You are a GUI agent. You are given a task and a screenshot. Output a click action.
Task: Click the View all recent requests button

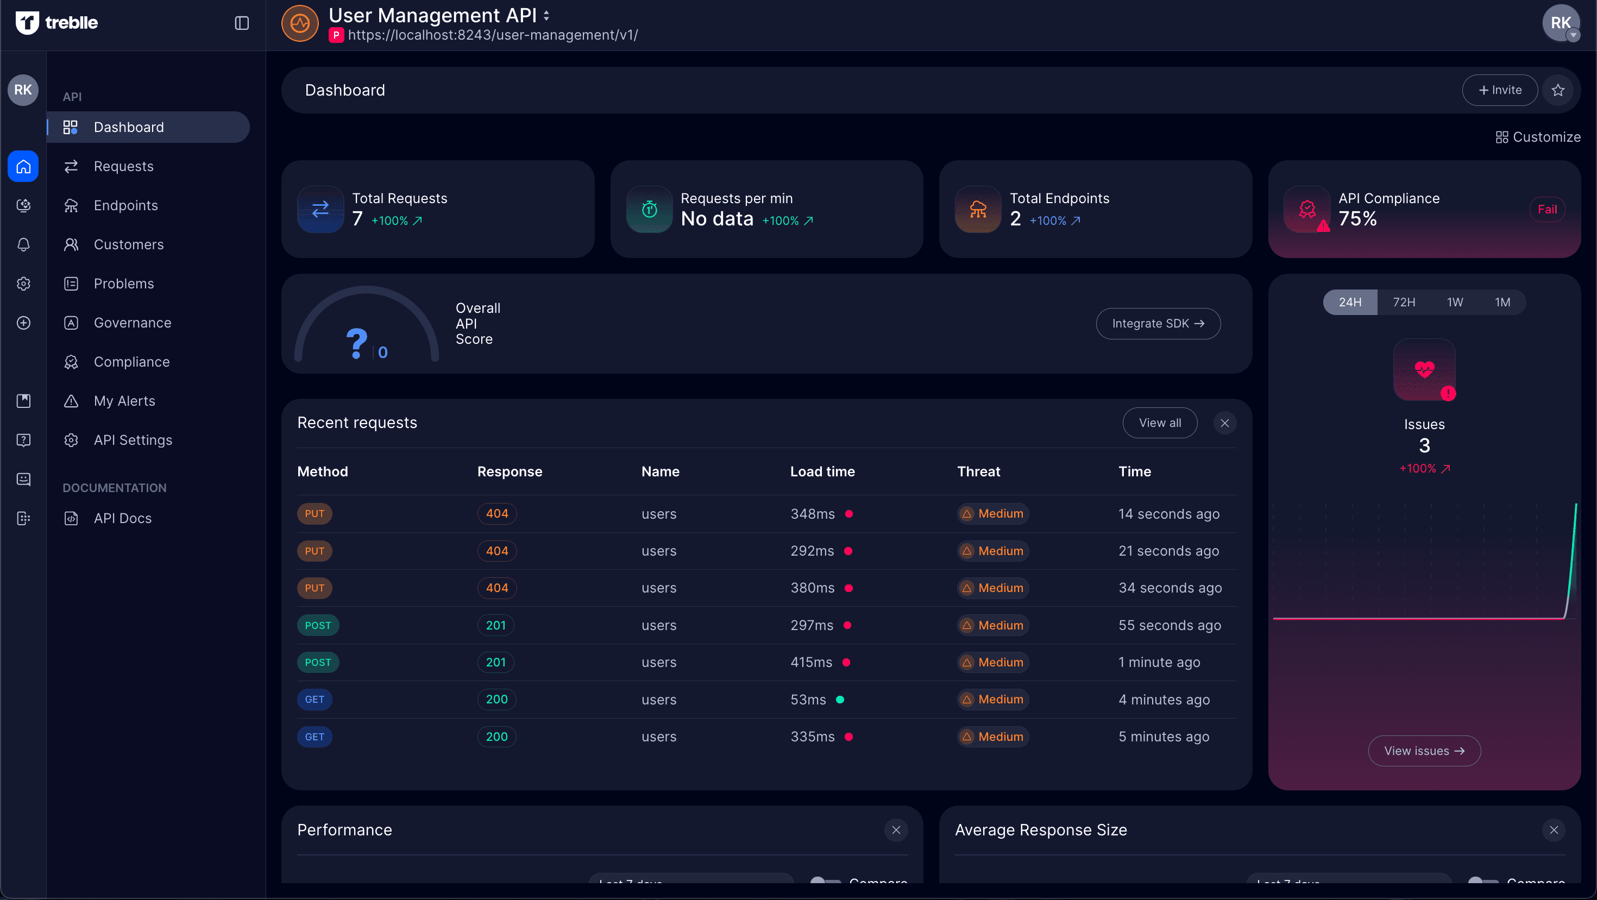1159,422
